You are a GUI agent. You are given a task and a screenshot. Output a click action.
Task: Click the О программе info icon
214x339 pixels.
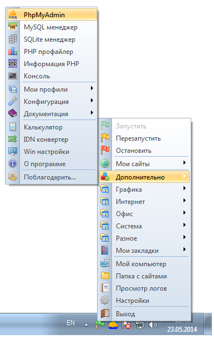[13, 163]
